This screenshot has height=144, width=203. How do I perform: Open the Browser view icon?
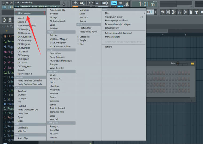point(179,12)
